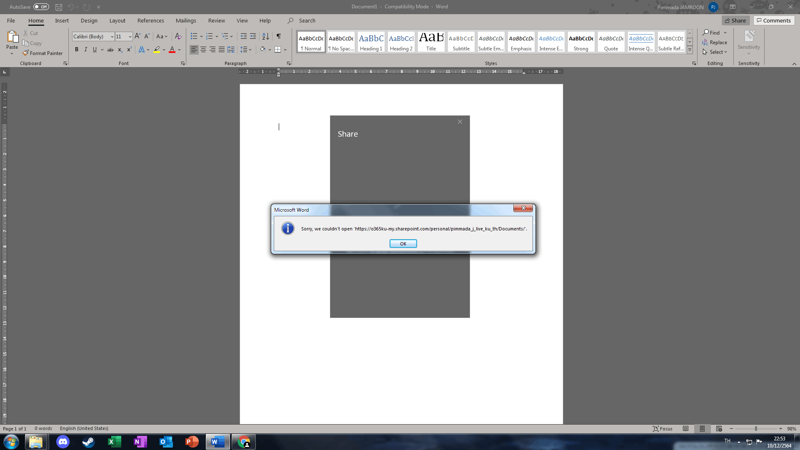Click the Sort icon in Paragraph group

click(x=265, y=36)
